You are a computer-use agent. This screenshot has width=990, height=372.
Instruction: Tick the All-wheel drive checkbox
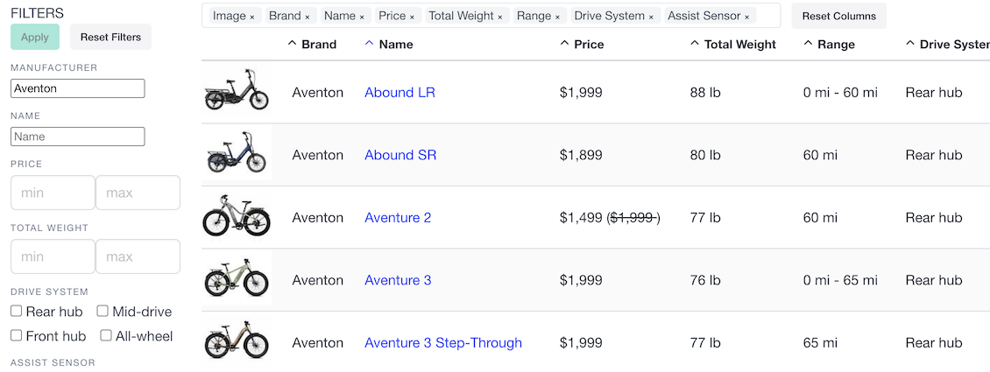click(106, 335)
